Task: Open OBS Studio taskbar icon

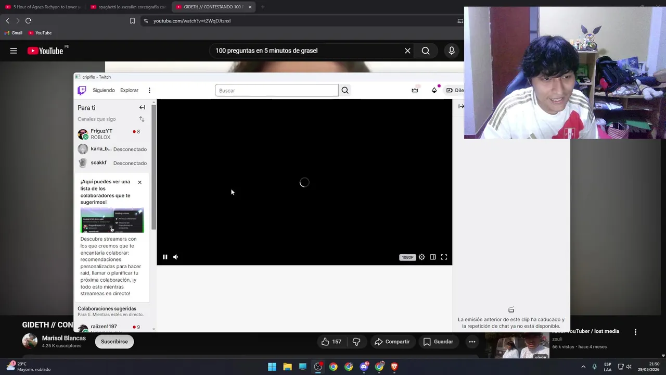Action: pyautogui.click(x=318, y=367)
